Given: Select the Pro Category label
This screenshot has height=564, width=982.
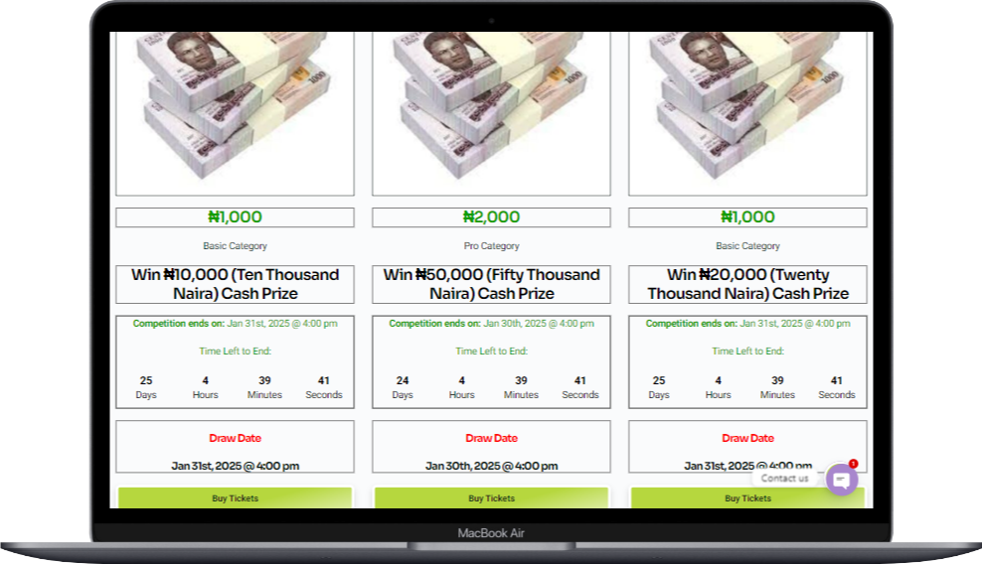Looking at the screenshot, I should (x=491, y=246).
